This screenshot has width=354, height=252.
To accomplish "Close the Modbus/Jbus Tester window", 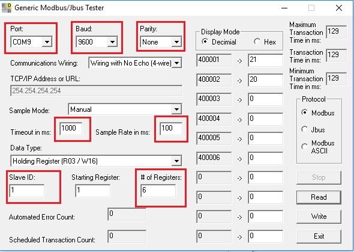I will pos(338,8).
